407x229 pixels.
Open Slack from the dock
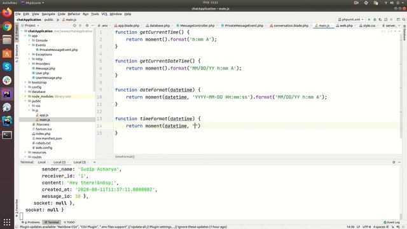click(7, 81)
